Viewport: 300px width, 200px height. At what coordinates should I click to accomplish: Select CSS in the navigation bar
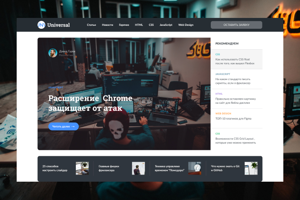click(x=151, y=25)
